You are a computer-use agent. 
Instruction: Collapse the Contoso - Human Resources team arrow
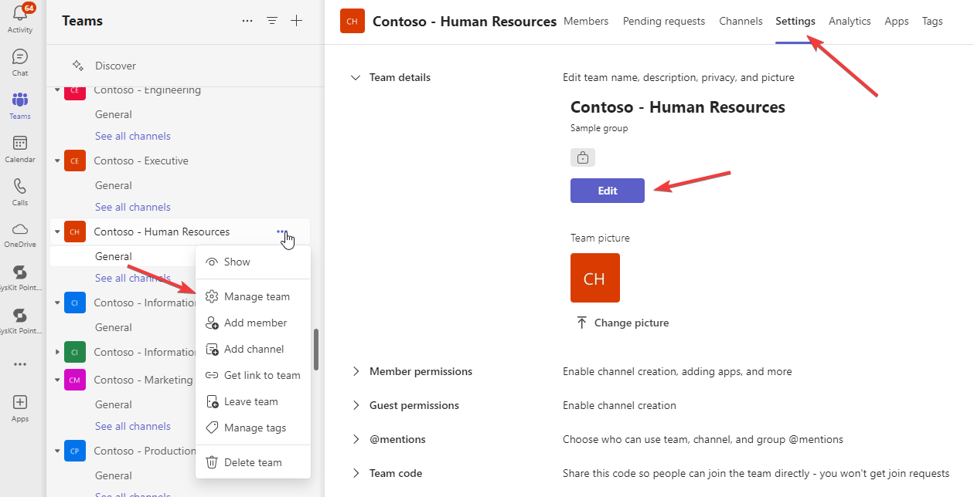[57, 232]
